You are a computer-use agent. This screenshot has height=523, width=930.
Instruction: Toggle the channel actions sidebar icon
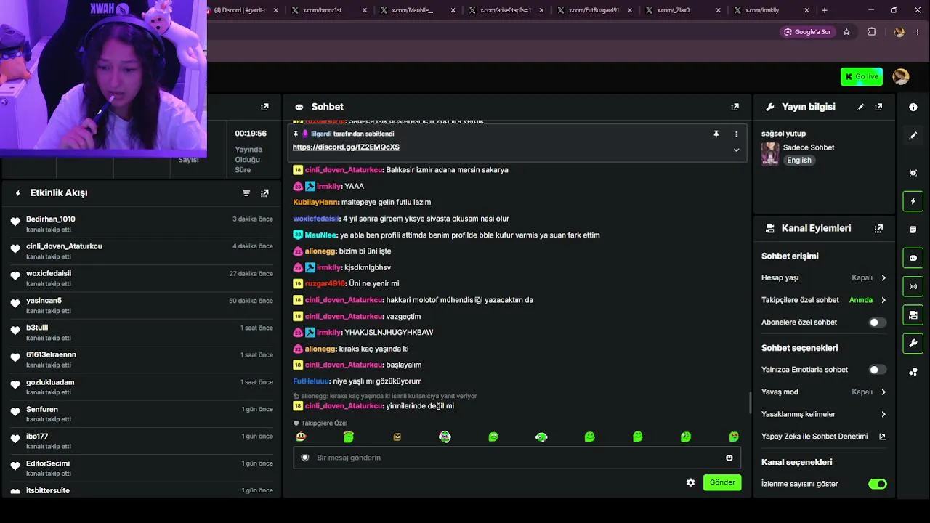[913, 315]
